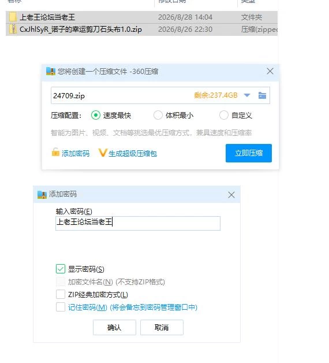This screenshot has width=329, height=363.
Task: Select the 体积最小 radio option
Action: 158,115
